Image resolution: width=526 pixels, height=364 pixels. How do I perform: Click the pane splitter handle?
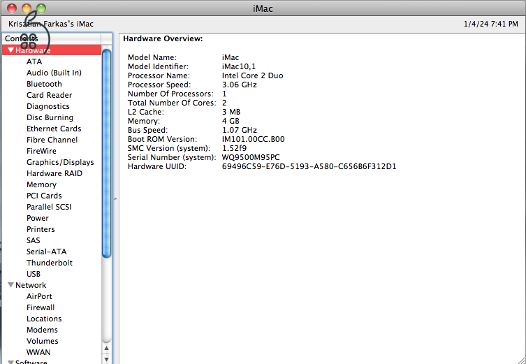(115, 199)
